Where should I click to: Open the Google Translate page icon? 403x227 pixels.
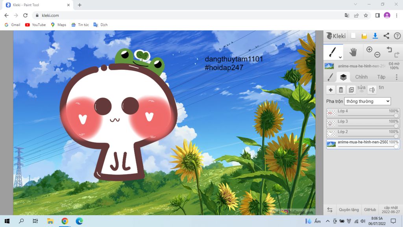347,15
